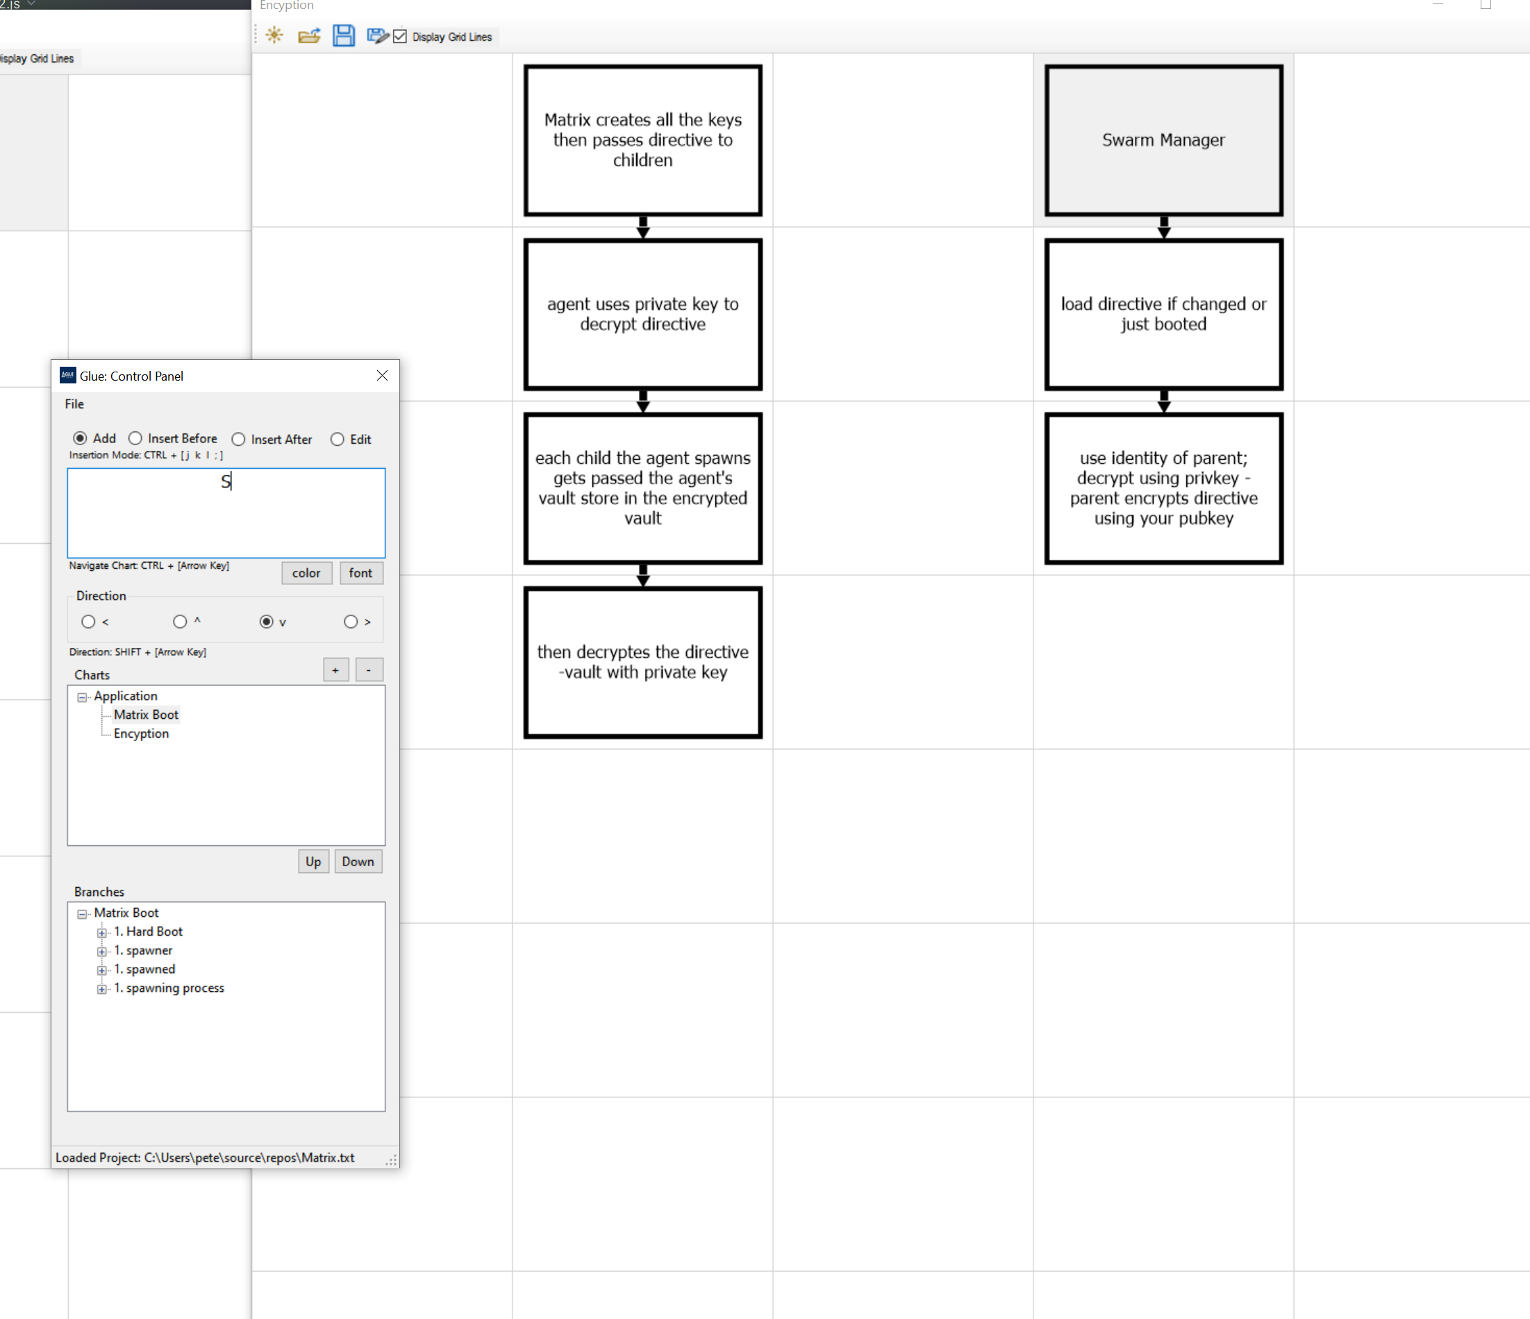Select the 'Matrix creates all the keys' node
This screenshot has height=1319, width=1530.
(x=642, y=140)
